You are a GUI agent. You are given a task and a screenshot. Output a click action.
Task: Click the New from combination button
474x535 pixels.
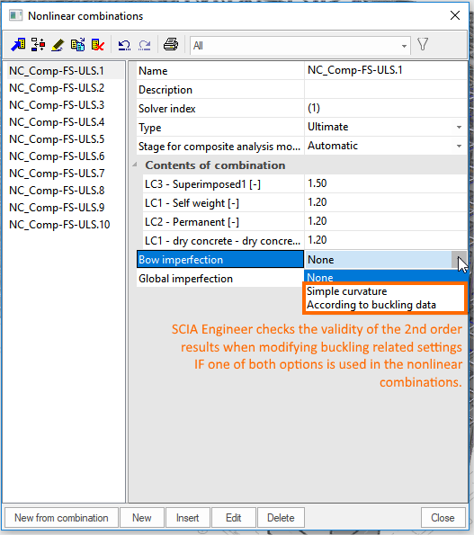click(61, 518)
